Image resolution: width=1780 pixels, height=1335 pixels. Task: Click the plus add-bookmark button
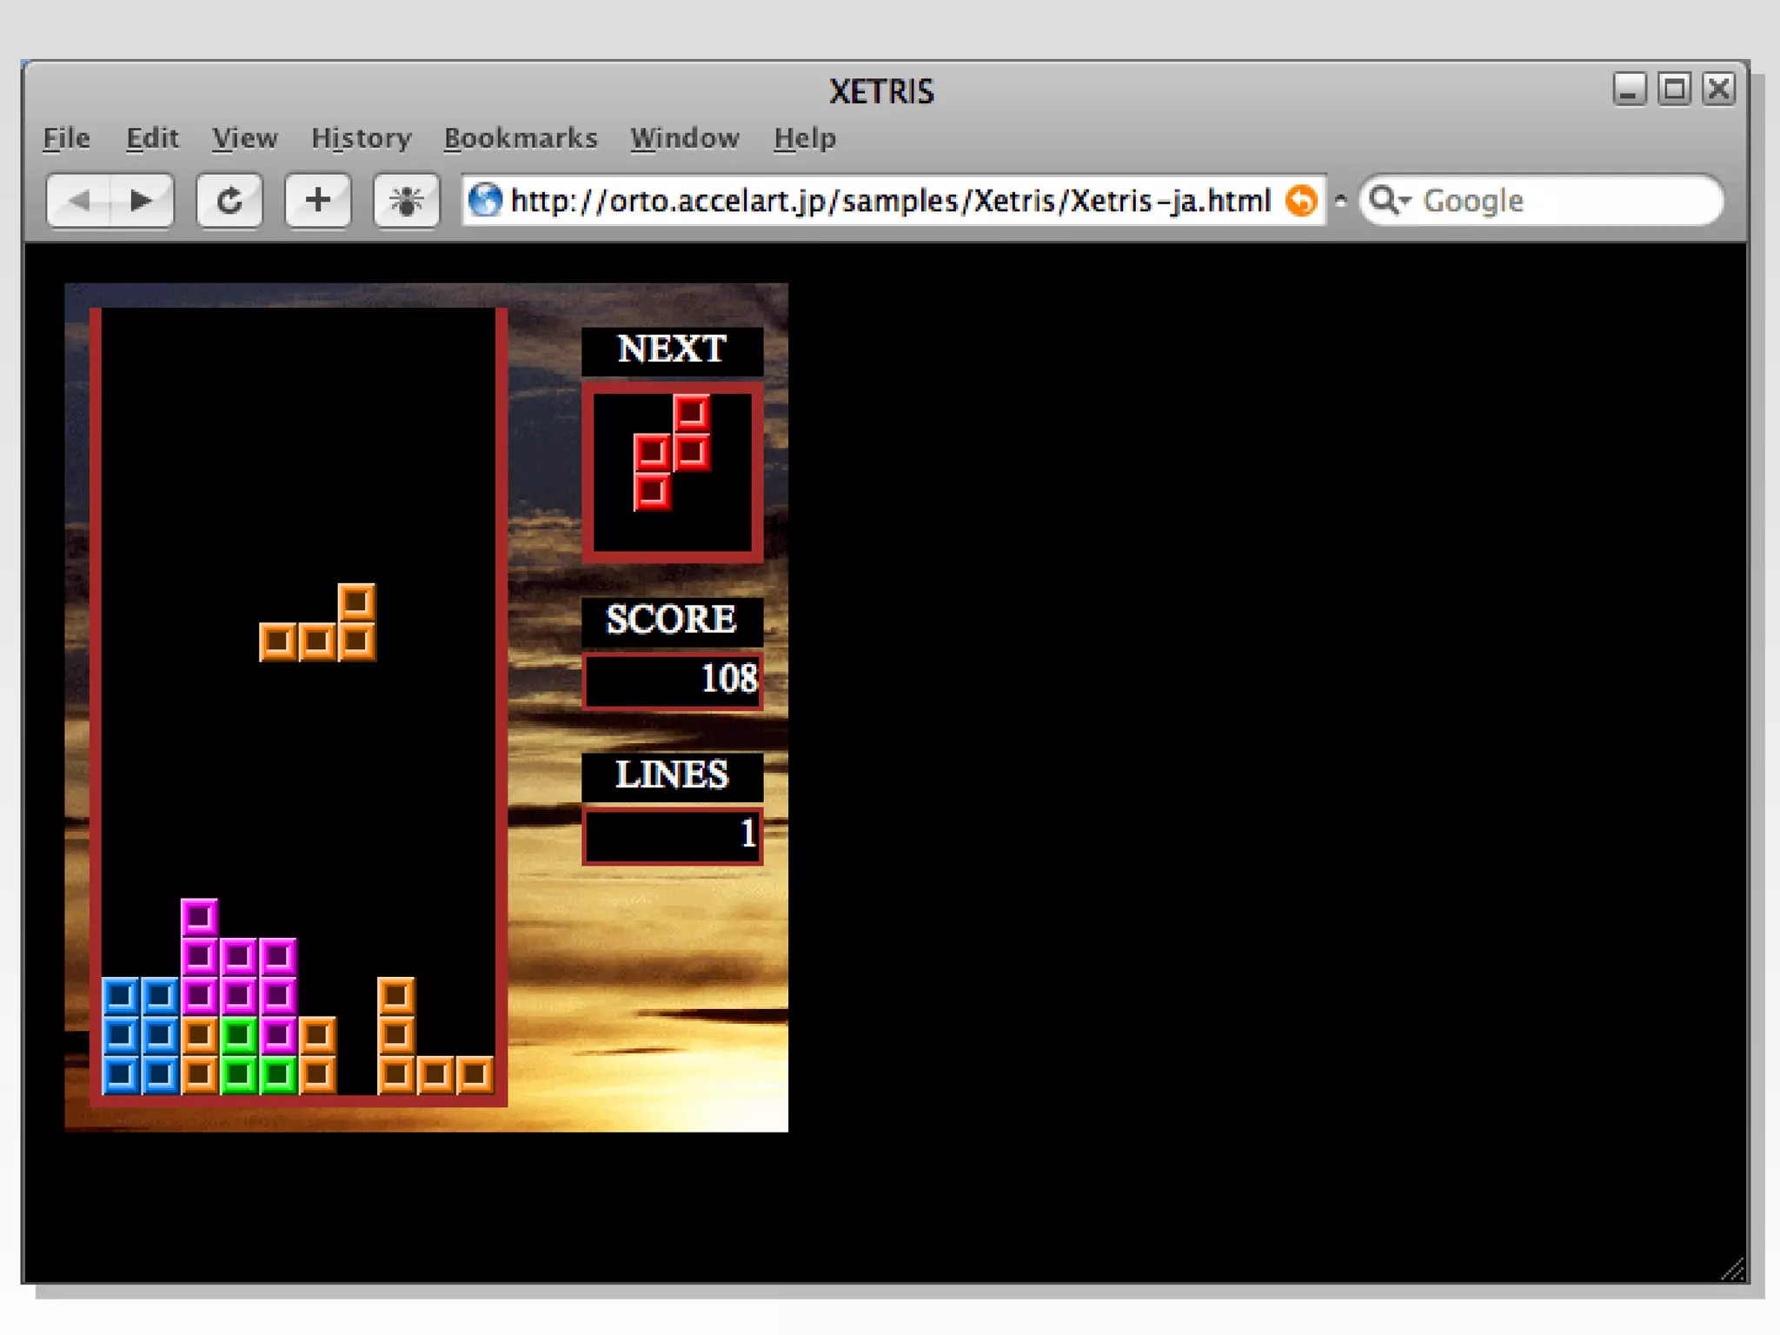pos(318,202)
